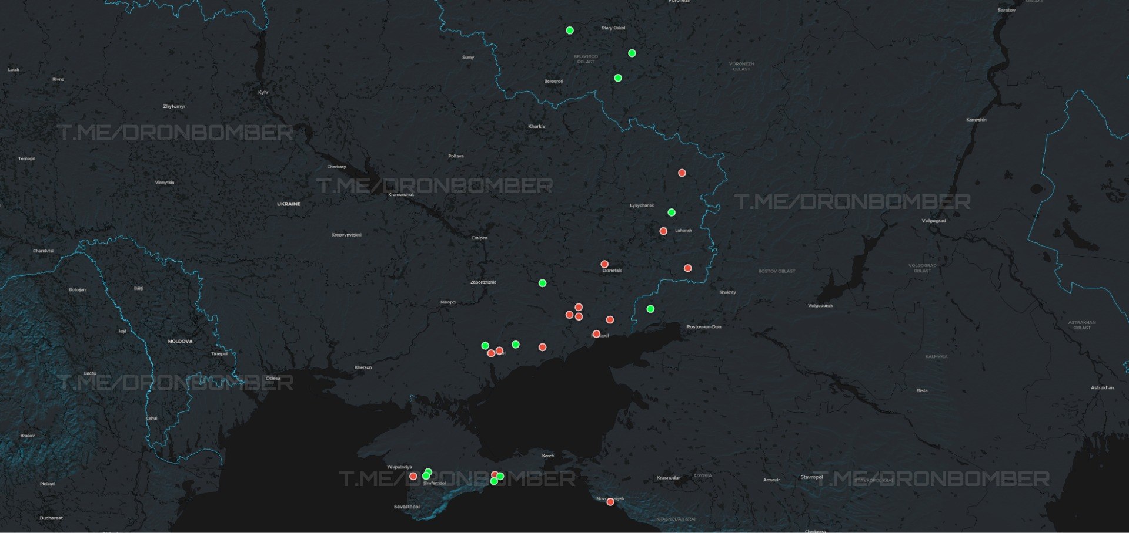The height and width of the screenshot is (533, 1129).
Task: Select the Nikopol city label
Action: (x=449, y=302)
